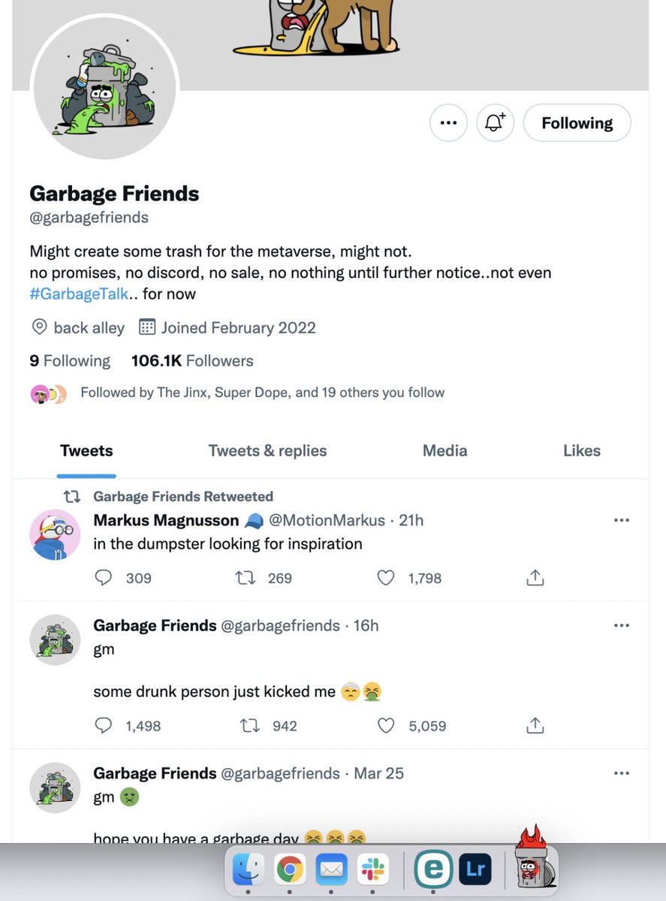Screen dimensions: 666x901
Task: Switch to the Media tab
Action: click(x=445, y=450)
